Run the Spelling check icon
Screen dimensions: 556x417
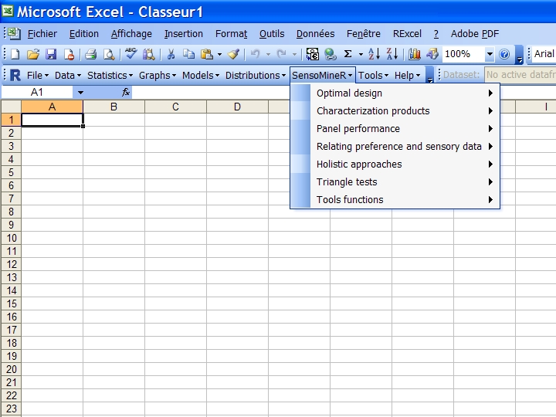tap(131, 54)
